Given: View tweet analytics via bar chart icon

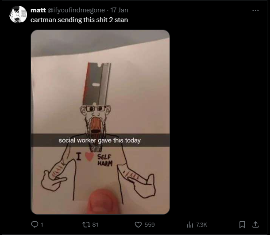Looking at the screenshot, I should pos(189,225).
